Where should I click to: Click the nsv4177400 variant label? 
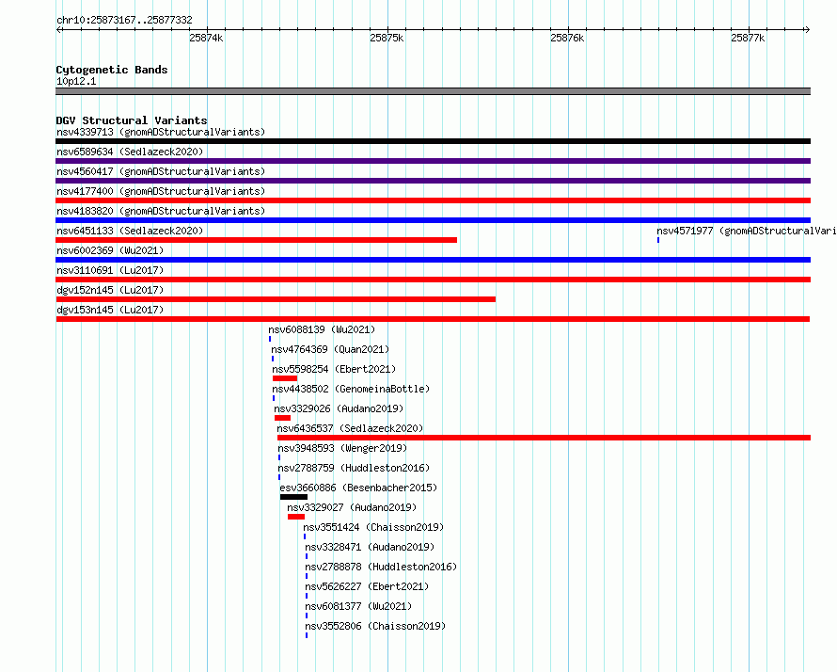point(161,191)
